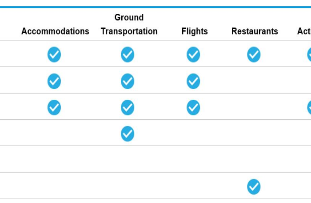Select the second row's Flights checkmark

[193, 81]
